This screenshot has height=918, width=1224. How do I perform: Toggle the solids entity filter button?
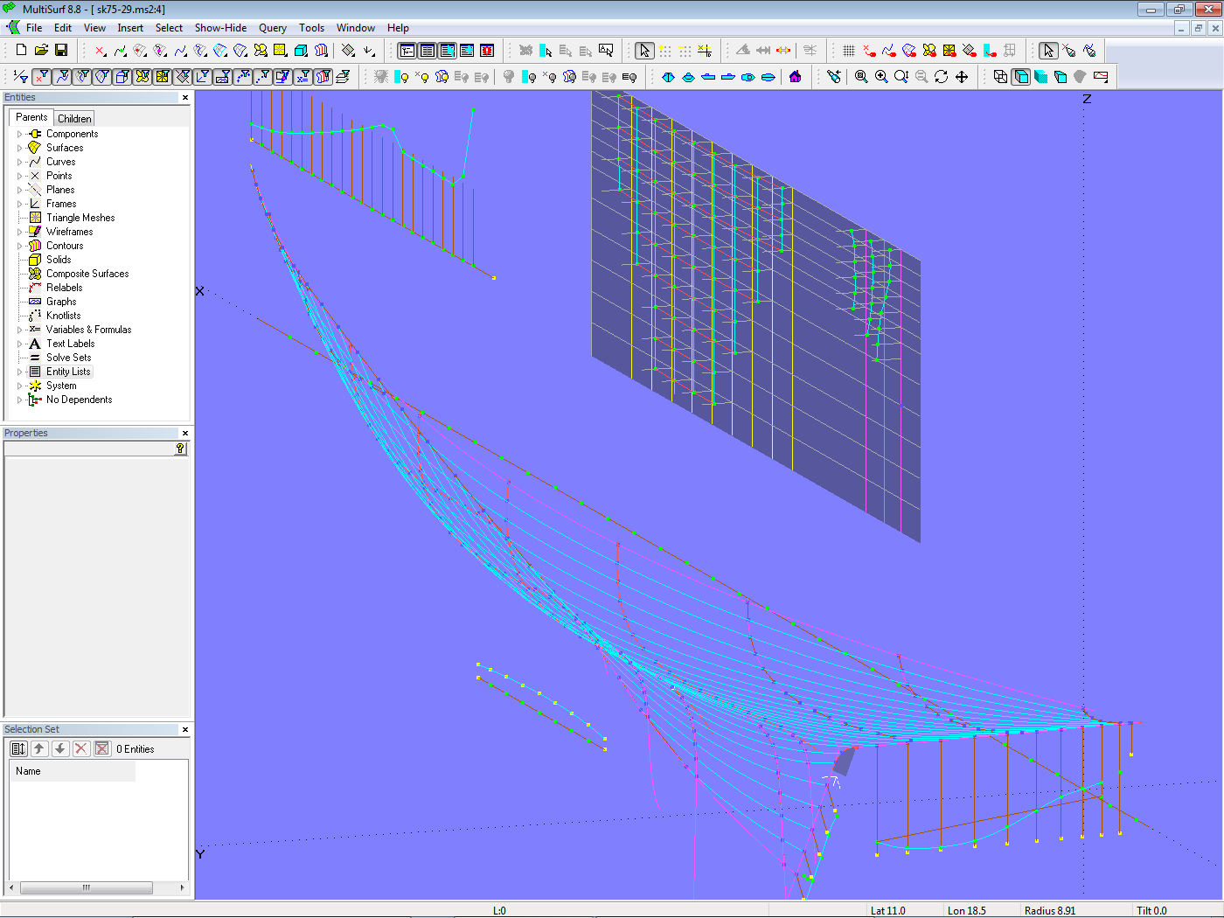coord(122,77)
